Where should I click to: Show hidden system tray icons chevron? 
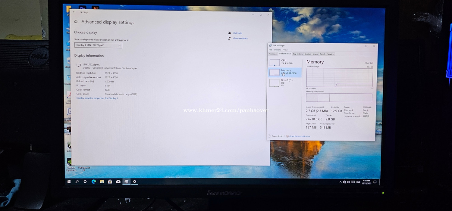click(341, 182)
